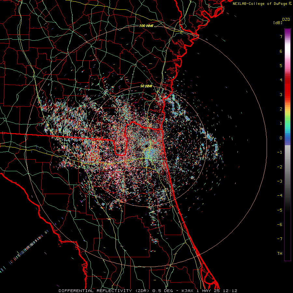Screen dimensions: 293x293
Task: Click the DIFFERENTIAL REFLECTIVITY (ZDR) title text
Action: pos(104,291)
